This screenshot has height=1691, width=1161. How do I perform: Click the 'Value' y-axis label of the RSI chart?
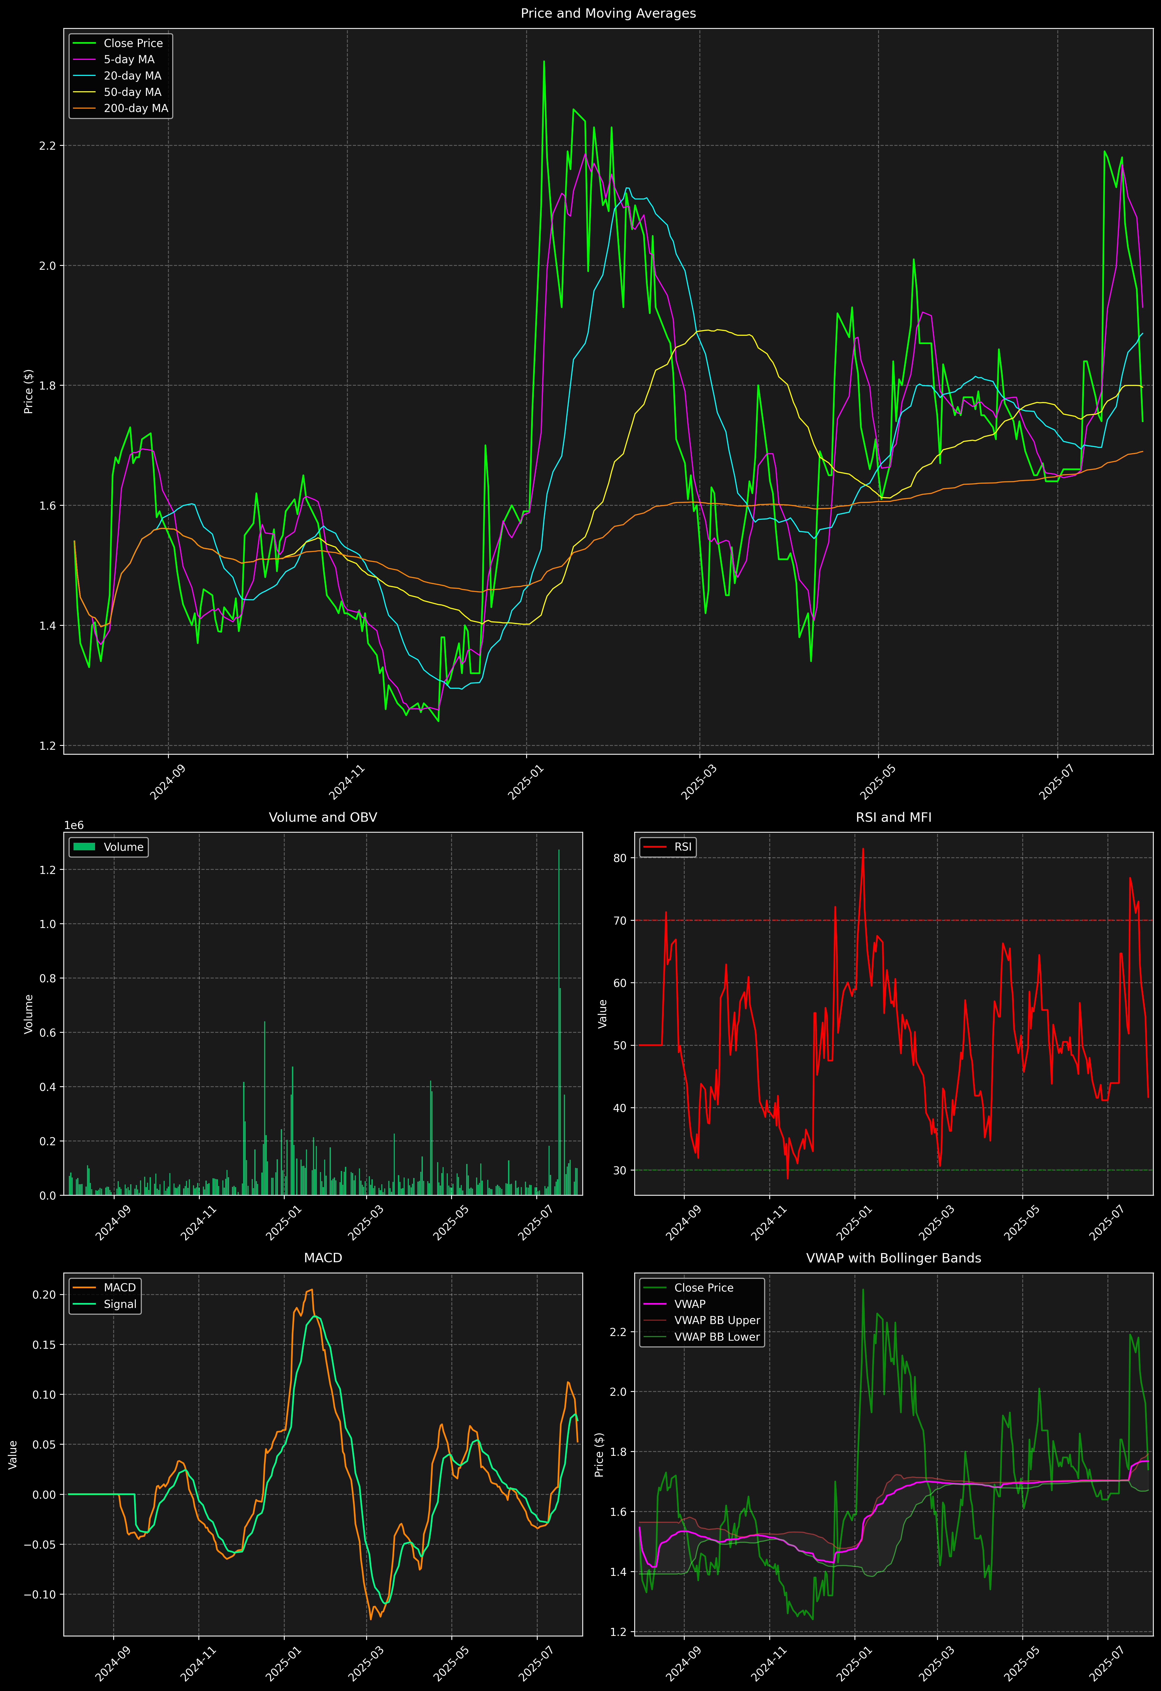pos(602,1014)
